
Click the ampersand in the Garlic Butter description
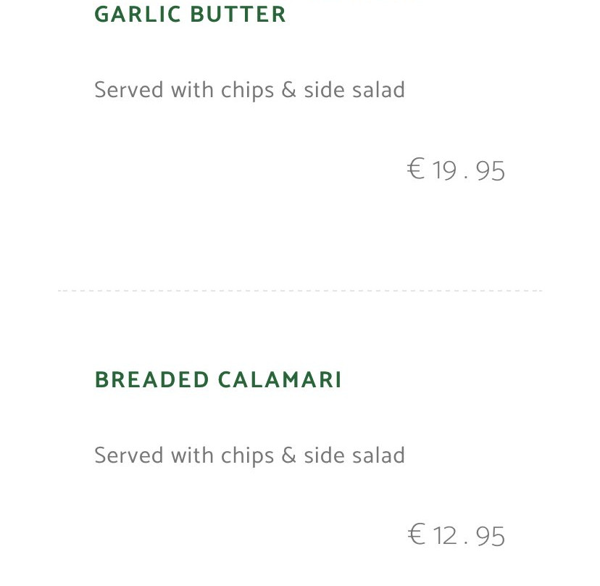(289, 90)
